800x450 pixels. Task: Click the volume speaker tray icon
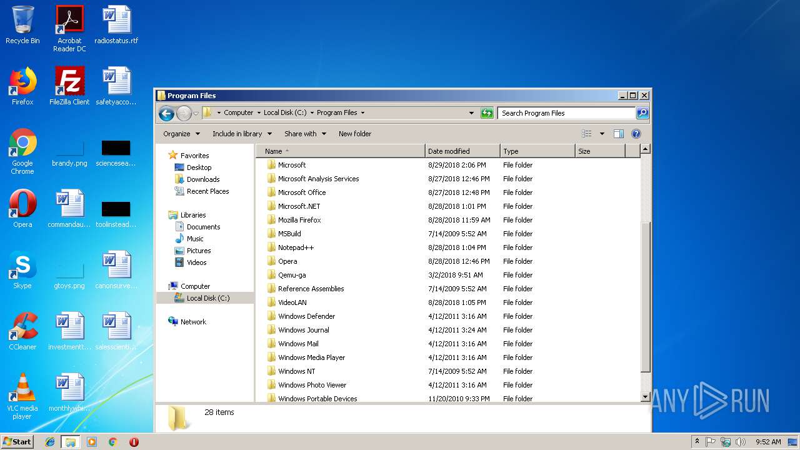click(x=741, y=442)
